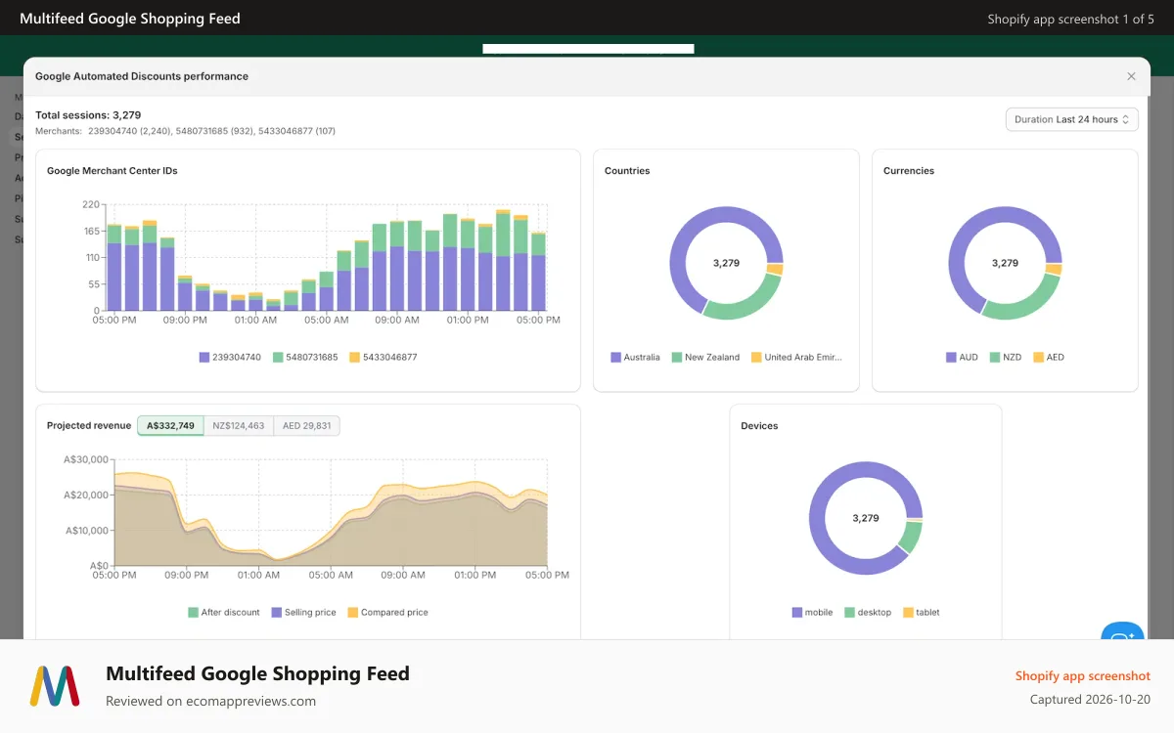Toggle AED legend entry in Currencies chart

click(1049, 358)
